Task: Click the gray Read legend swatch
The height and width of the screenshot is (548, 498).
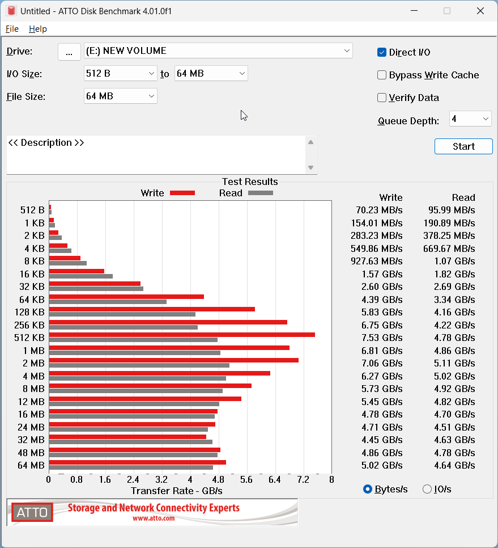Action: point(261,193)
